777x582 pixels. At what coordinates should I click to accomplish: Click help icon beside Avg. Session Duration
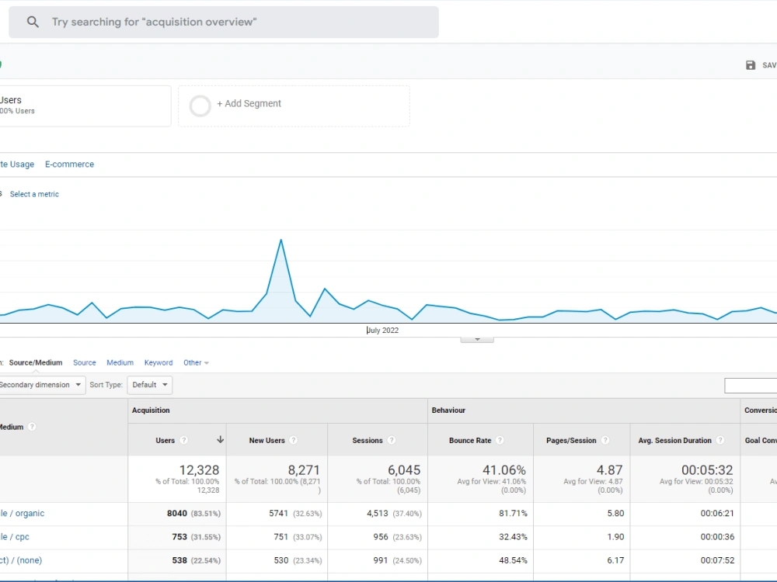[x=720, y=440]
